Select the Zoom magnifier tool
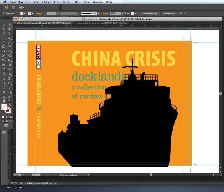Screen dimensions: 224x192 (x=9, y=101)
